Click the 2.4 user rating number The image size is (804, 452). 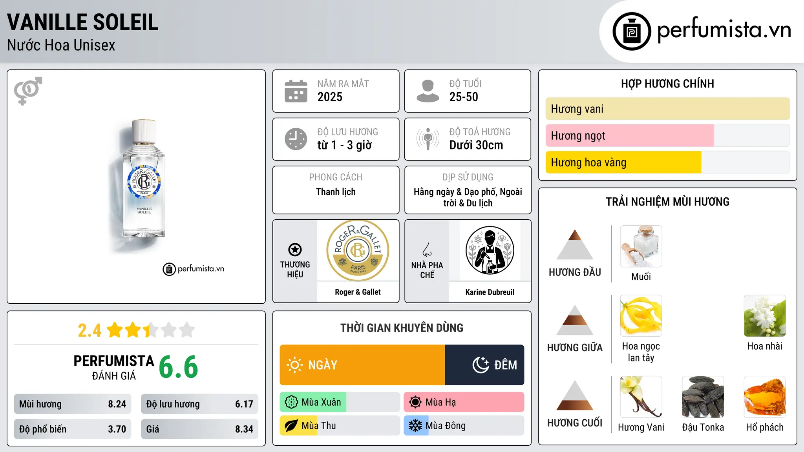[x=90, y=330]
